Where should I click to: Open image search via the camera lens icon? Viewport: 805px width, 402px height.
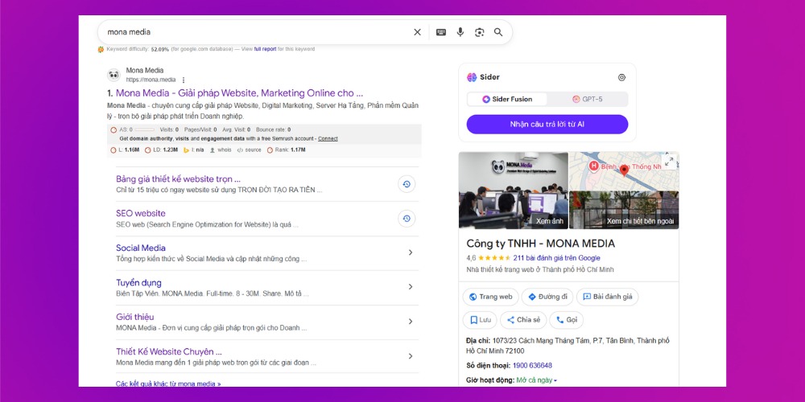coord(480,32)
